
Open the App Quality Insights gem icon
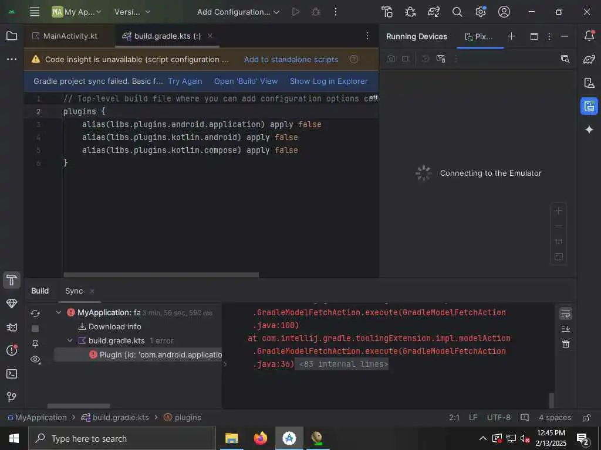tap(12, 304)
